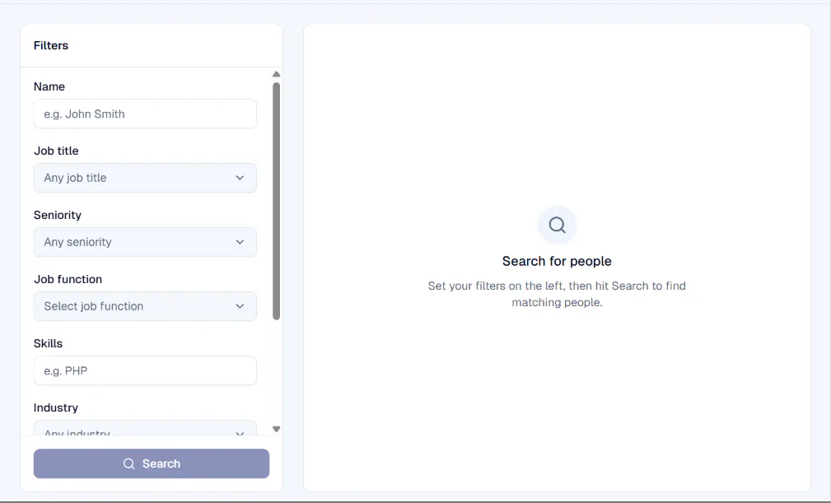The height and width of the screenshot is (503, 831).
Task: Click the Skills input field
Action: tap(145, 370)
